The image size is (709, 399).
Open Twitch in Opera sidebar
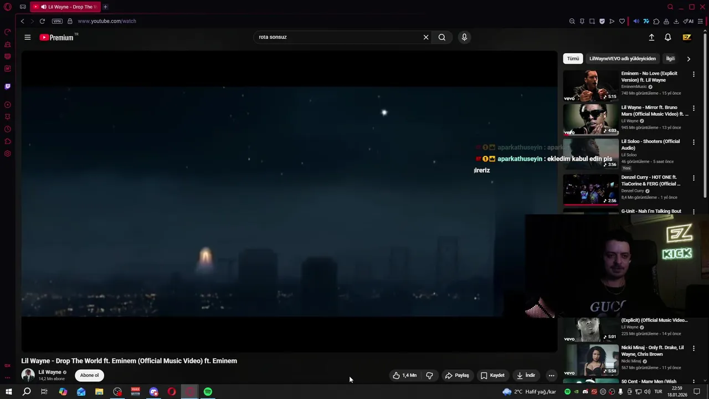(x=8, y=86)
